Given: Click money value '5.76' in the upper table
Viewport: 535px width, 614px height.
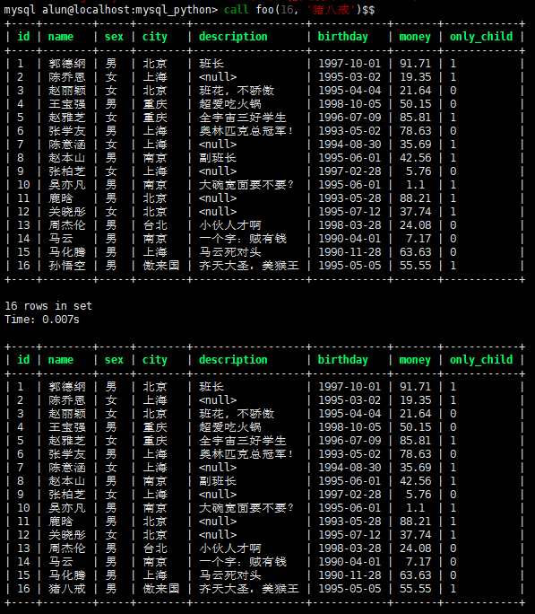Looking at the screenshot, I should 419,171.
